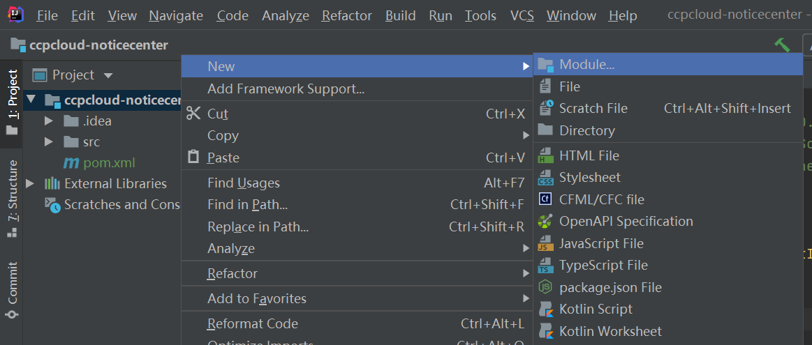Select Scratches and Consoles tree item

click(121, 204)
